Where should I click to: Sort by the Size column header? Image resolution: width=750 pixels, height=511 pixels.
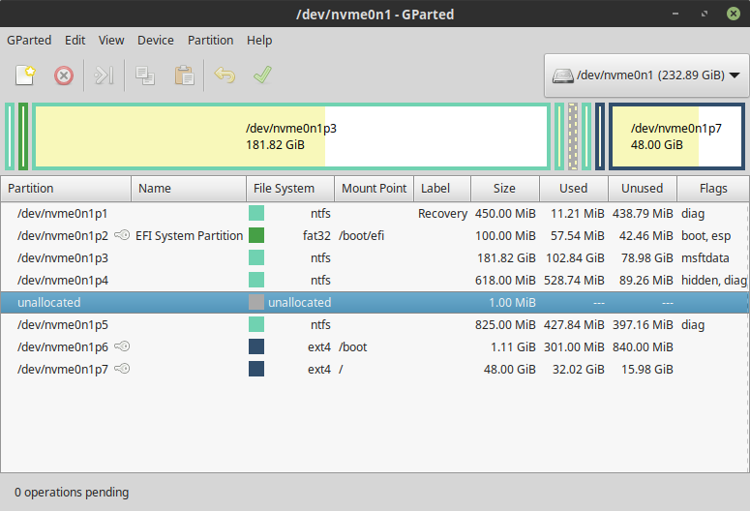(505, 189)
